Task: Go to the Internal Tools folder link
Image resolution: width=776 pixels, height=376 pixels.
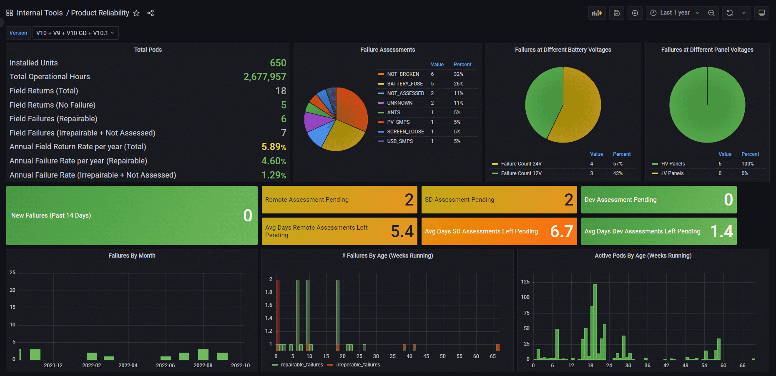Action: pos(40,13)
